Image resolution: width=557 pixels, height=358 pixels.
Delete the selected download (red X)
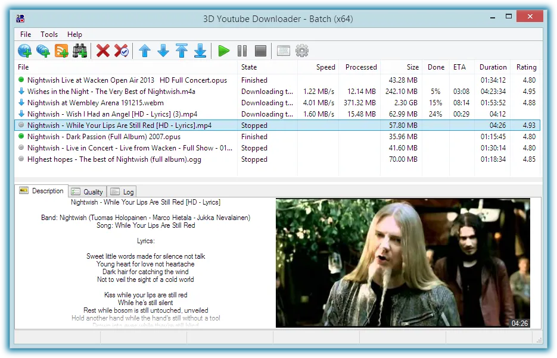pos(102,51)
